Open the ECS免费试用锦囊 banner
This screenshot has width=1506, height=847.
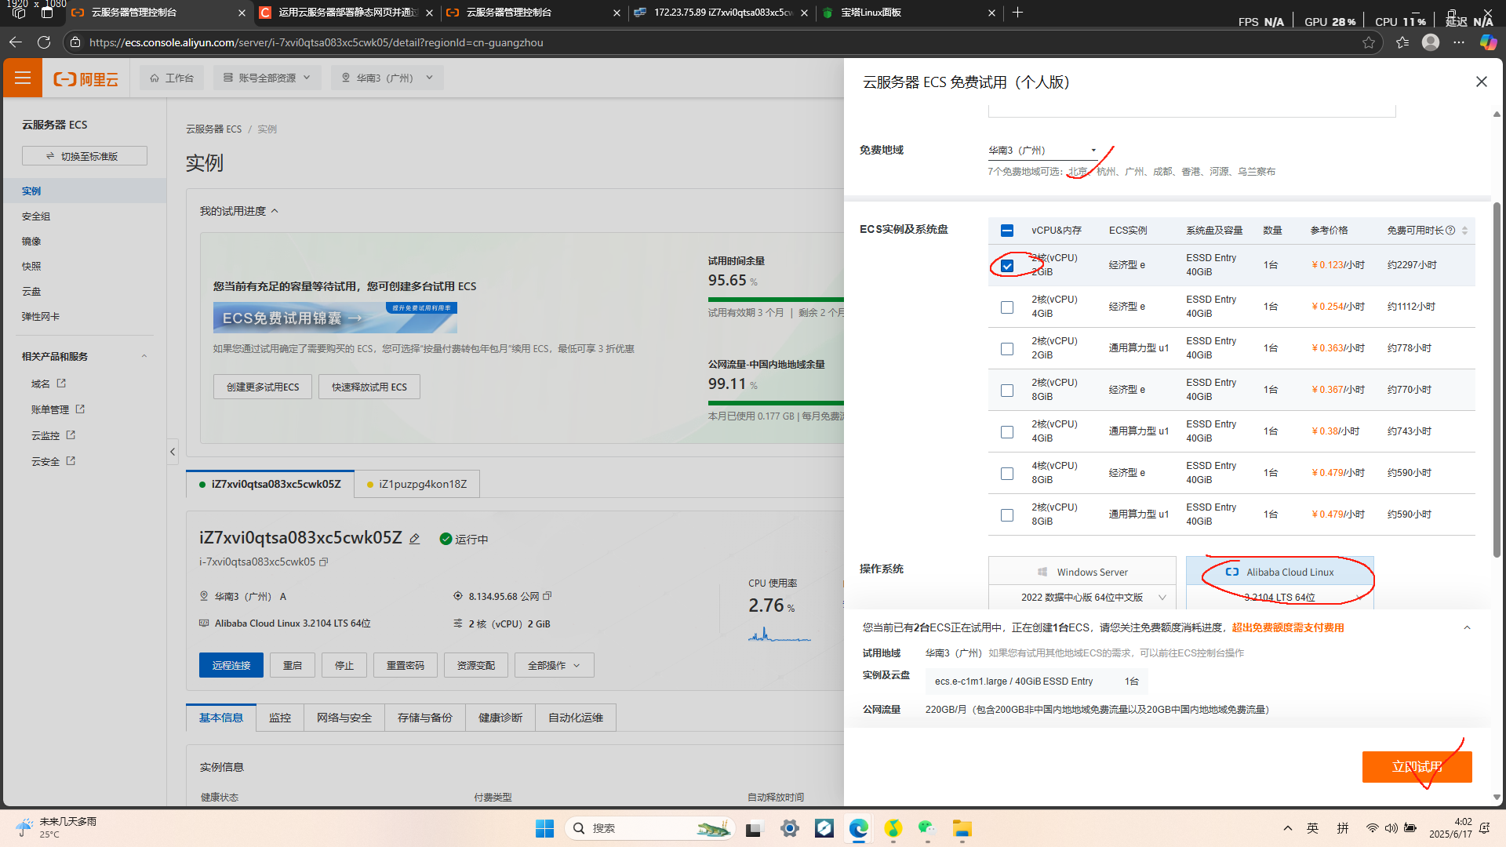pyautogui.click(x=335, y=318)
